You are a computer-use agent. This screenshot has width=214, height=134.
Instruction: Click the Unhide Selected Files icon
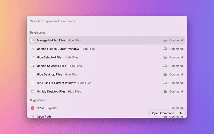coord(33,66)
